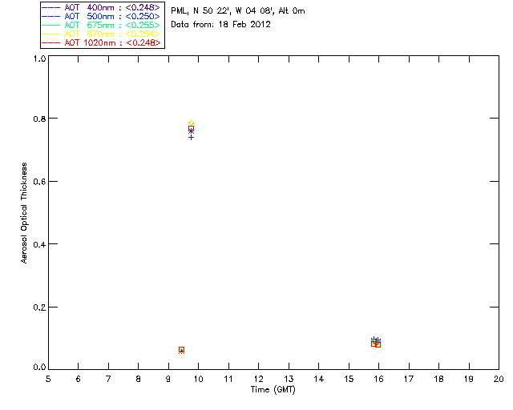513x410 pixels.
Task: Click the x-axis tick label 19
Action: [469, 380]
